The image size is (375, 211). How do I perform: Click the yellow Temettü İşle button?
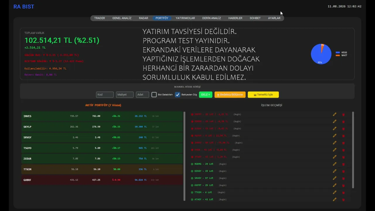tap(263, 95)
